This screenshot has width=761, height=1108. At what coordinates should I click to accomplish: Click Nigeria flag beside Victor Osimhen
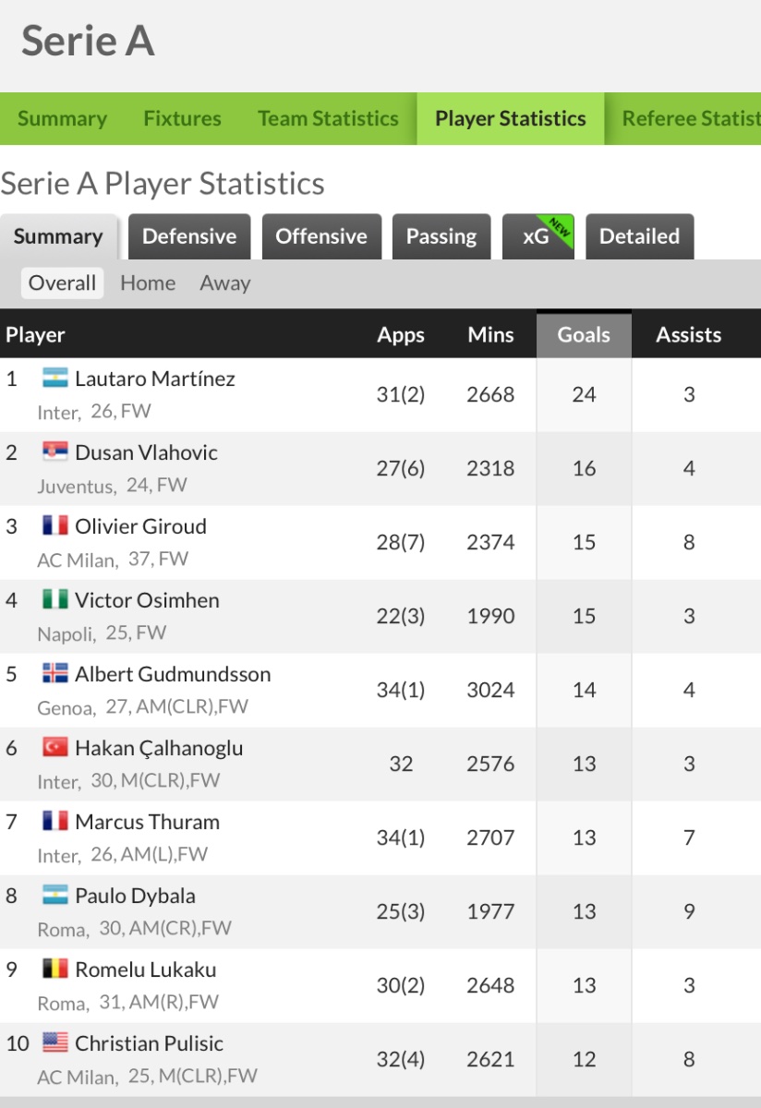point(55,599)
